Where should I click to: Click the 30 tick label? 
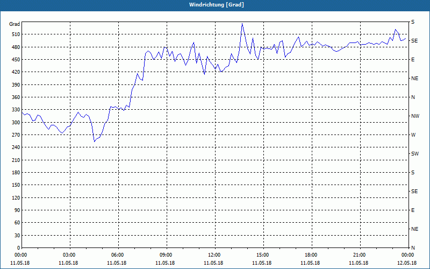(x=17, y=235)
